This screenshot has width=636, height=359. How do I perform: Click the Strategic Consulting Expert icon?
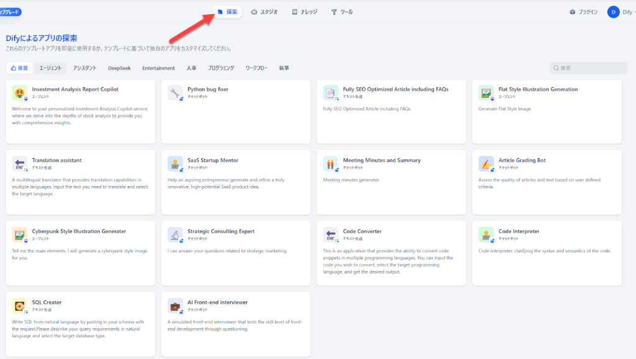coord(175,235)
